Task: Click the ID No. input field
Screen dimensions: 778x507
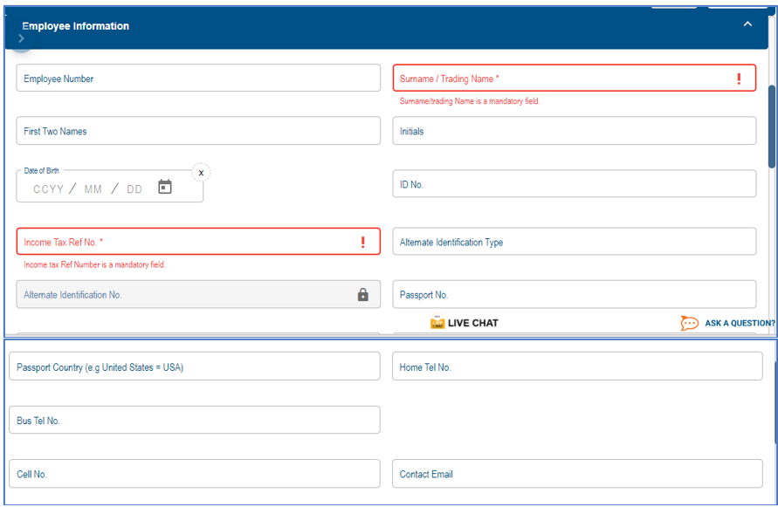Action: point(574,183)
